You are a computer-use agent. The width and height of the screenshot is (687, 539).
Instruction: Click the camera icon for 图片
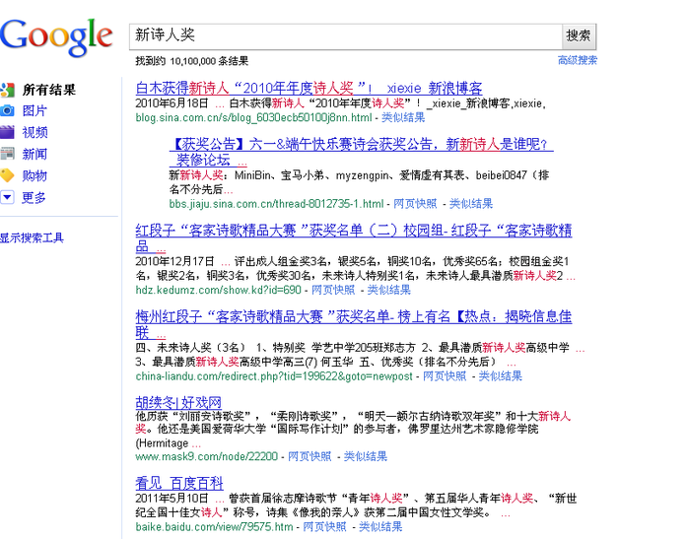8,110
